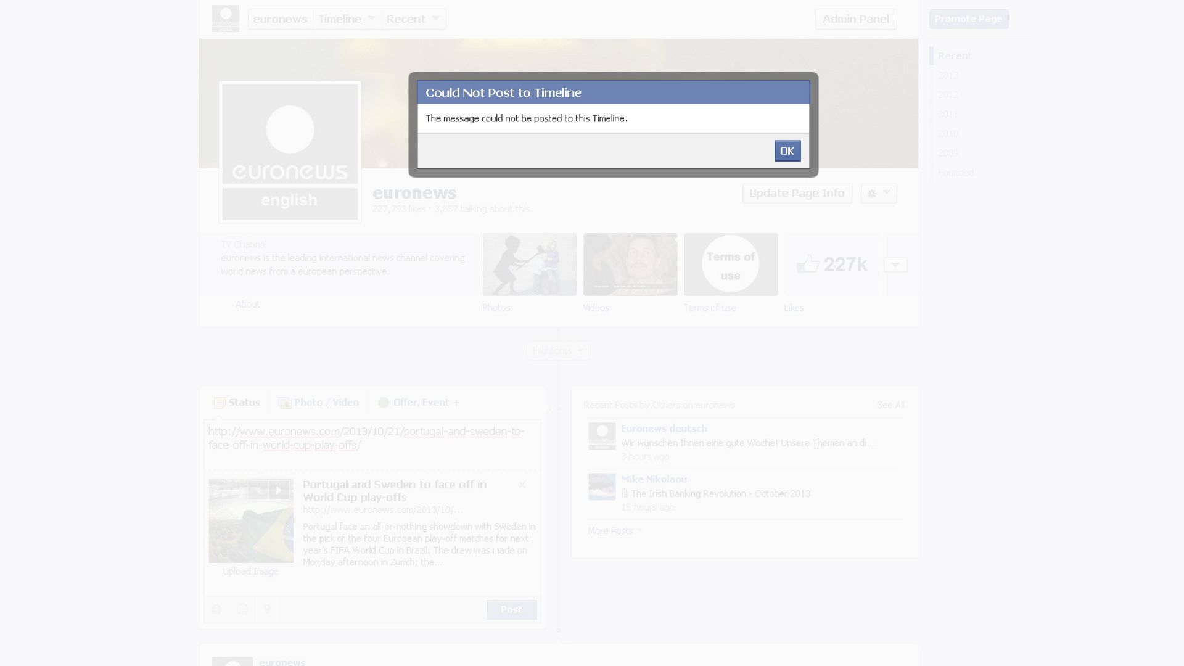Click the thumbs-up icon in the 227k Likes box
Screen dimensions: 1184x666
coord(808,264)
